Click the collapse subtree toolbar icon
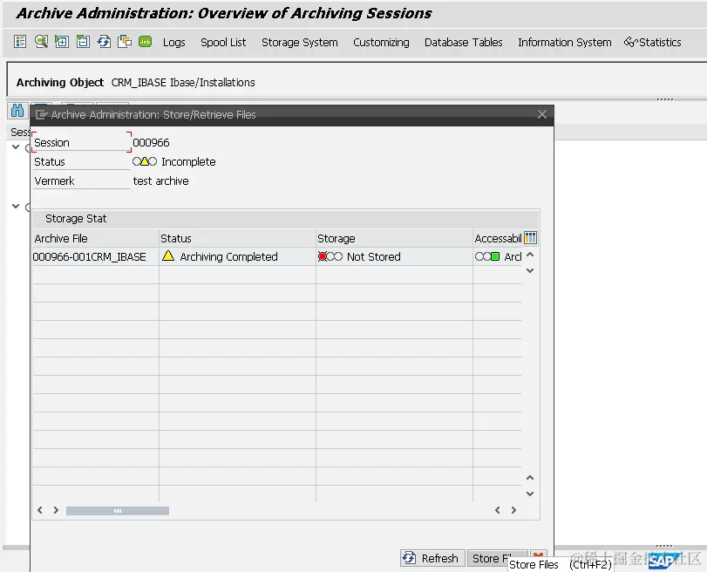The height and width of the screenshot is (572, 707). coord(83,42)
